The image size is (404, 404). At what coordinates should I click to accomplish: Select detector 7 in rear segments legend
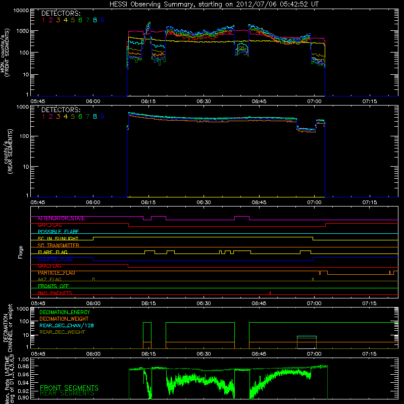87,117
